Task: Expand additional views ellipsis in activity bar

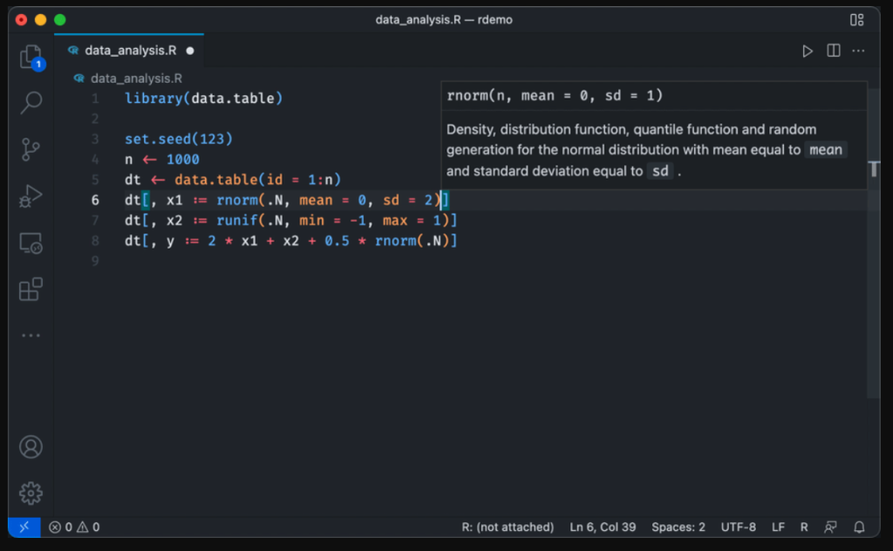Action: click(31, 336)
